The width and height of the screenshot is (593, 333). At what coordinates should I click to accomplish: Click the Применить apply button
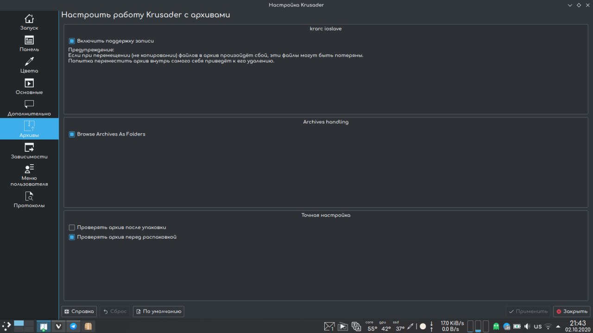[528, 311]
